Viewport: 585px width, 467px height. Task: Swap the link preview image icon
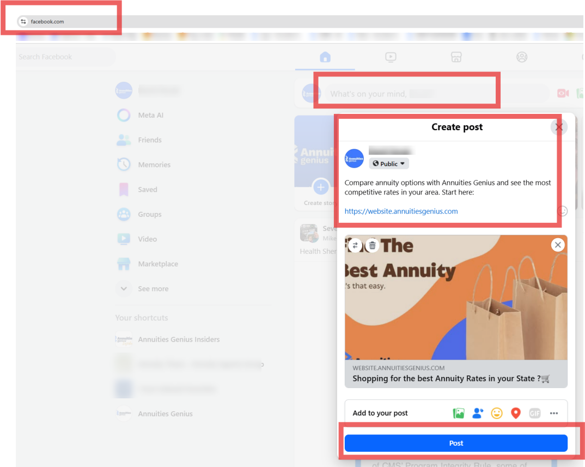point(355,246)
